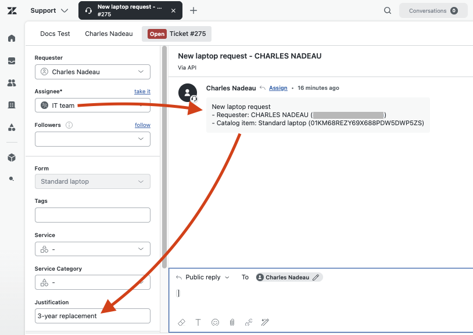The width and height of the screenshot is (473, 335).
Task: Open Organizations building icon in sidebar
Action: click(12, 105)
